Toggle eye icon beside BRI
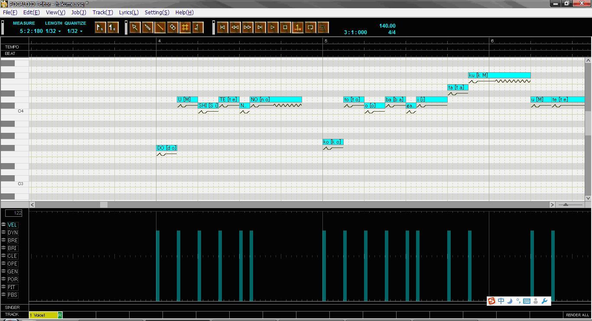592x321 pixels. pyautogui.click(x=3, y=248)
